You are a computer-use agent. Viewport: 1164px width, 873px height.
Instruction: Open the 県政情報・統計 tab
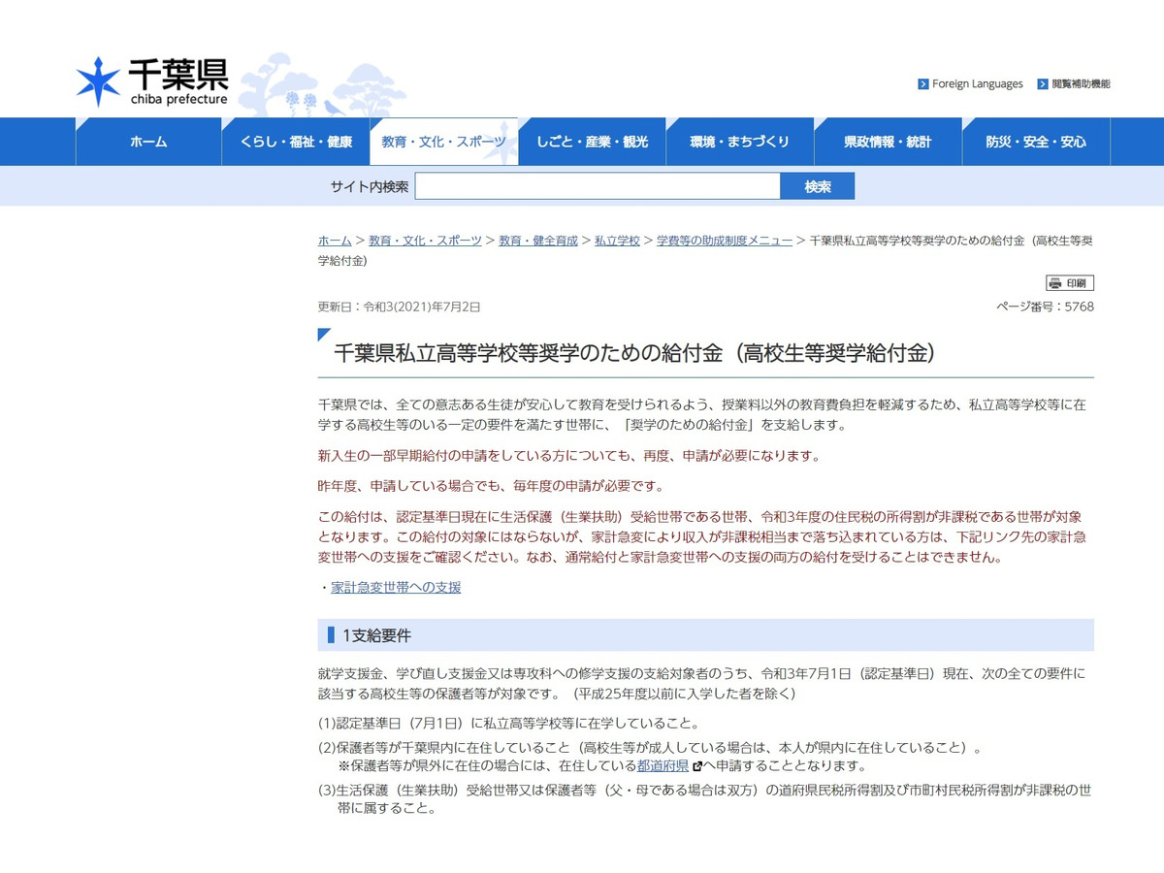coord(888,141)
